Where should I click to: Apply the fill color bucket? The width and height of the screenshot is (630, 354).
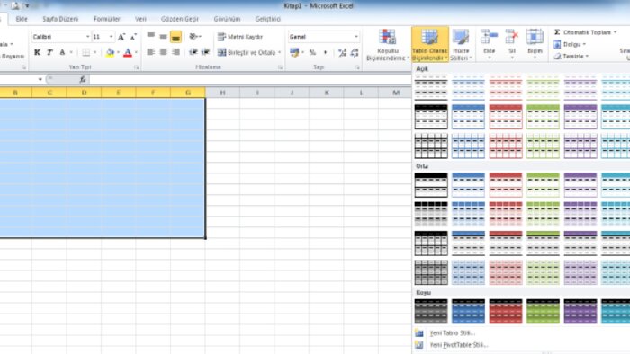(110, 52)
